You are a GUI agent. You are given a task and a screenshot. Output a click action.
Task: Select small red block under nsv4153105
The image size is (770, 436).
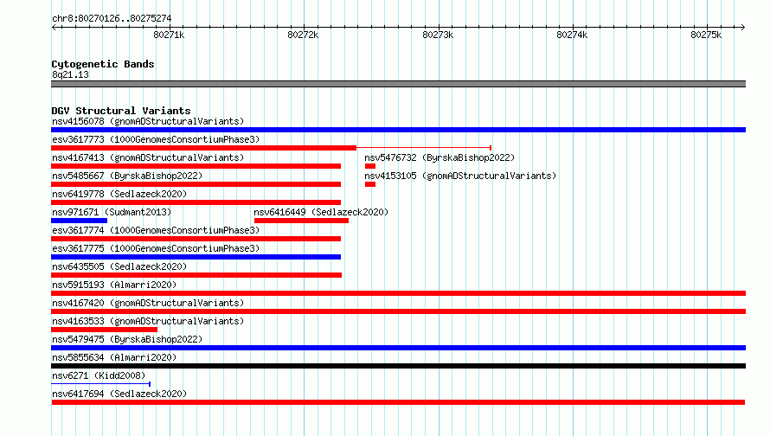coord(370,184)
